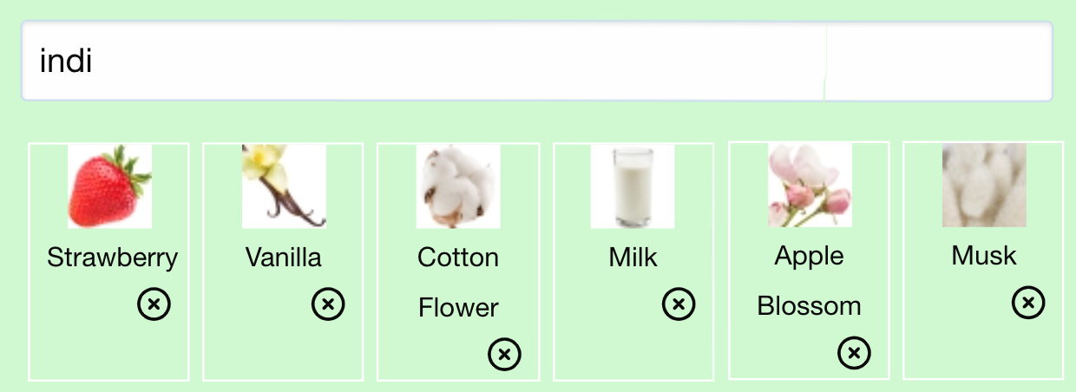Remove the Apple Blossom note
Screen dimensions: 1076x392
[x=854, y=353]
